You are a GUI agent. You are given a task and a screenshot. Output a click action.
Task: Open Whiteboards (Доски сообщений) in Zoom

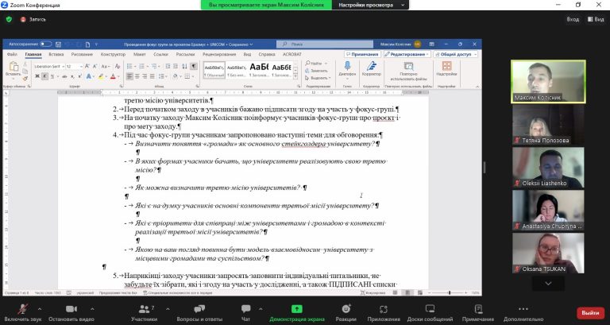[430, 312]
